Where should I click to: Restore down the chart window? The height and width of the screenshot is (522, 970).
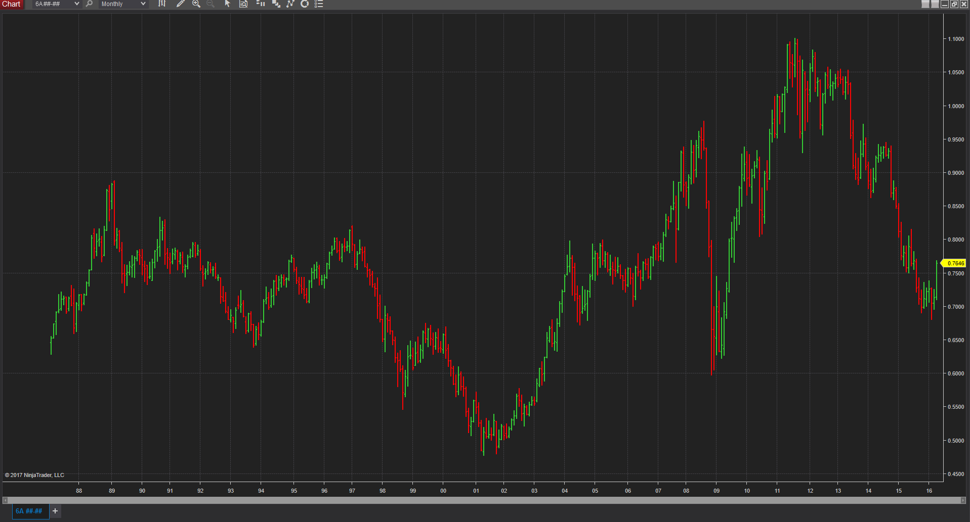pos(954,4)
